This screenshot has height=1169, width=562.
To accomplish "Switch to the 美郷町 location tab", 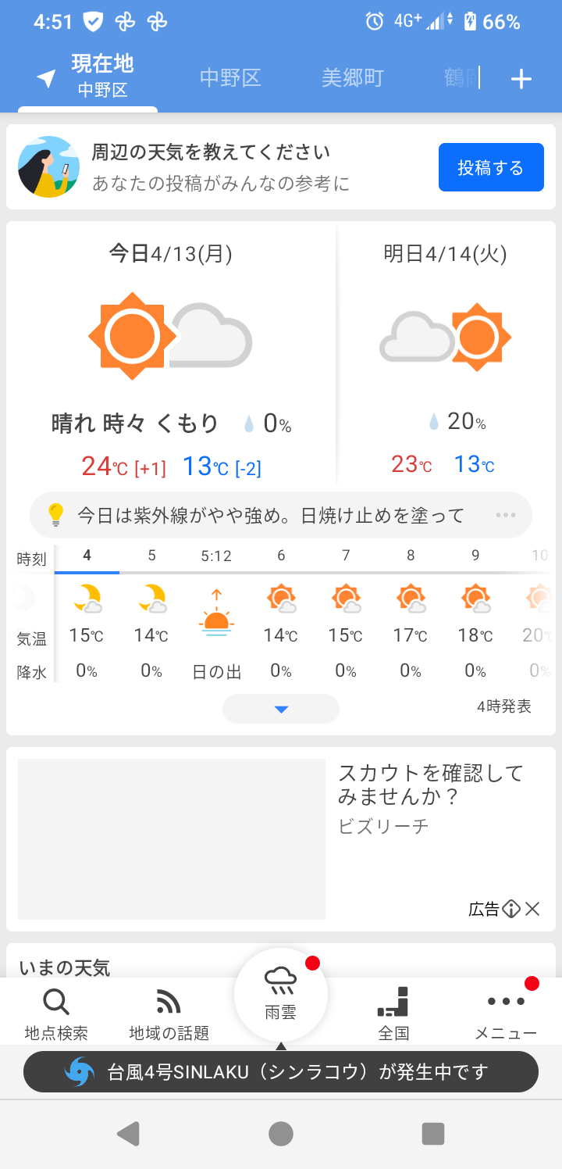I will click(353, 78).
